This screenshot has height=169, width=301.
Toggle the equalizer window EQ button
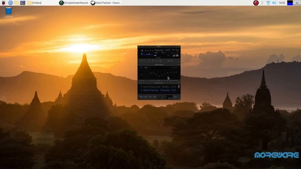tap(174, 55)
